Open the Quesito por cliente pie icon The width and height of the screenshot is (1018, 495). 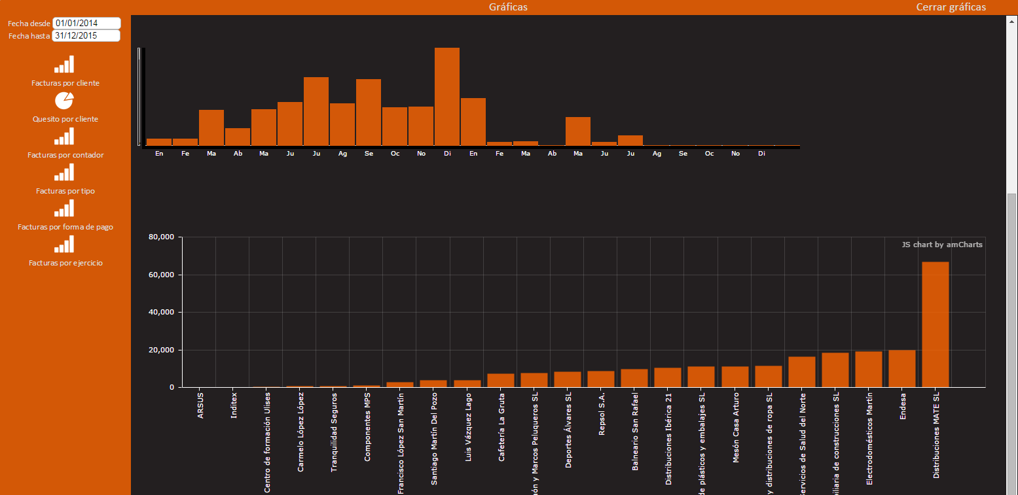pyautogui.click(x=64, y=100)
